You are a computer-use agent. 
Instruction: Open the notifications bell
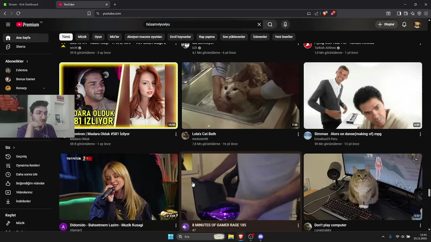click(404, 25)
